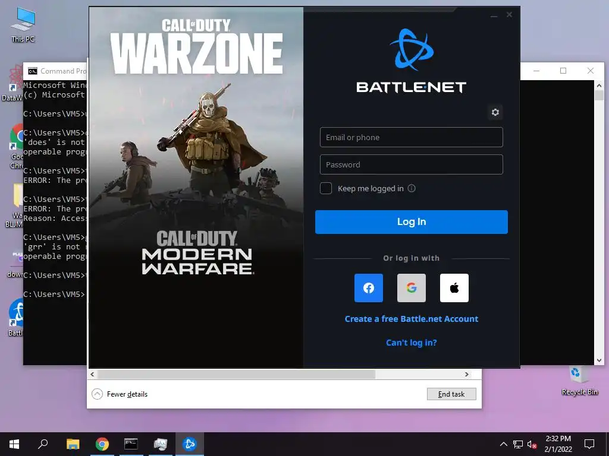Image resolution: width=609 pixels, height=456 pixels.
Task: Open File Explorer from taskbar
Action: [73, 444]
